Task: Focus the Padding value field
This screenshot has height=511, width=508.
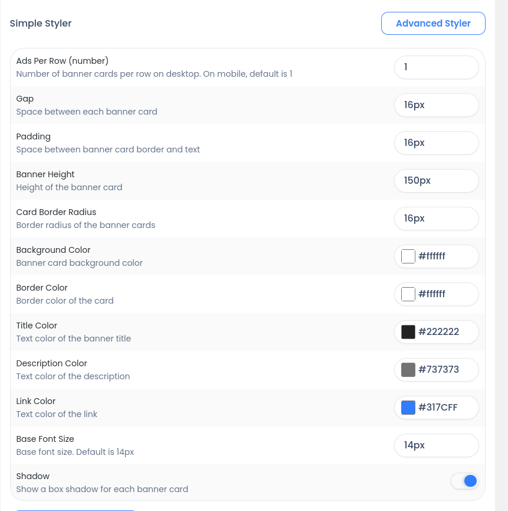Action: tap(436, 143)
